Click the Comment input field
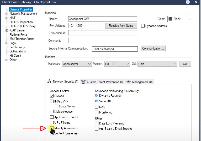 130,41
